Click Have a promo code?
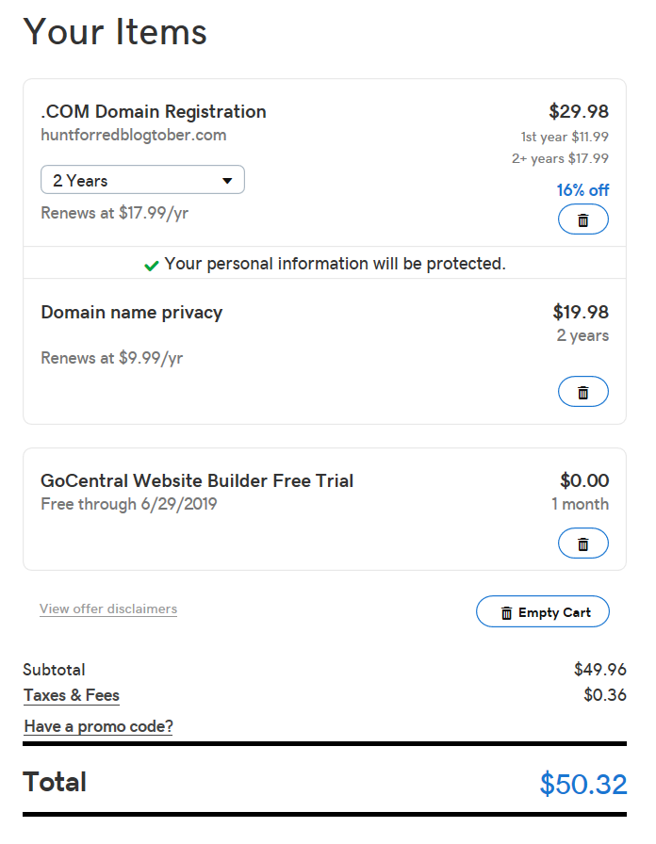The height and width of the screenshot is (844, 656). [99, 726]
